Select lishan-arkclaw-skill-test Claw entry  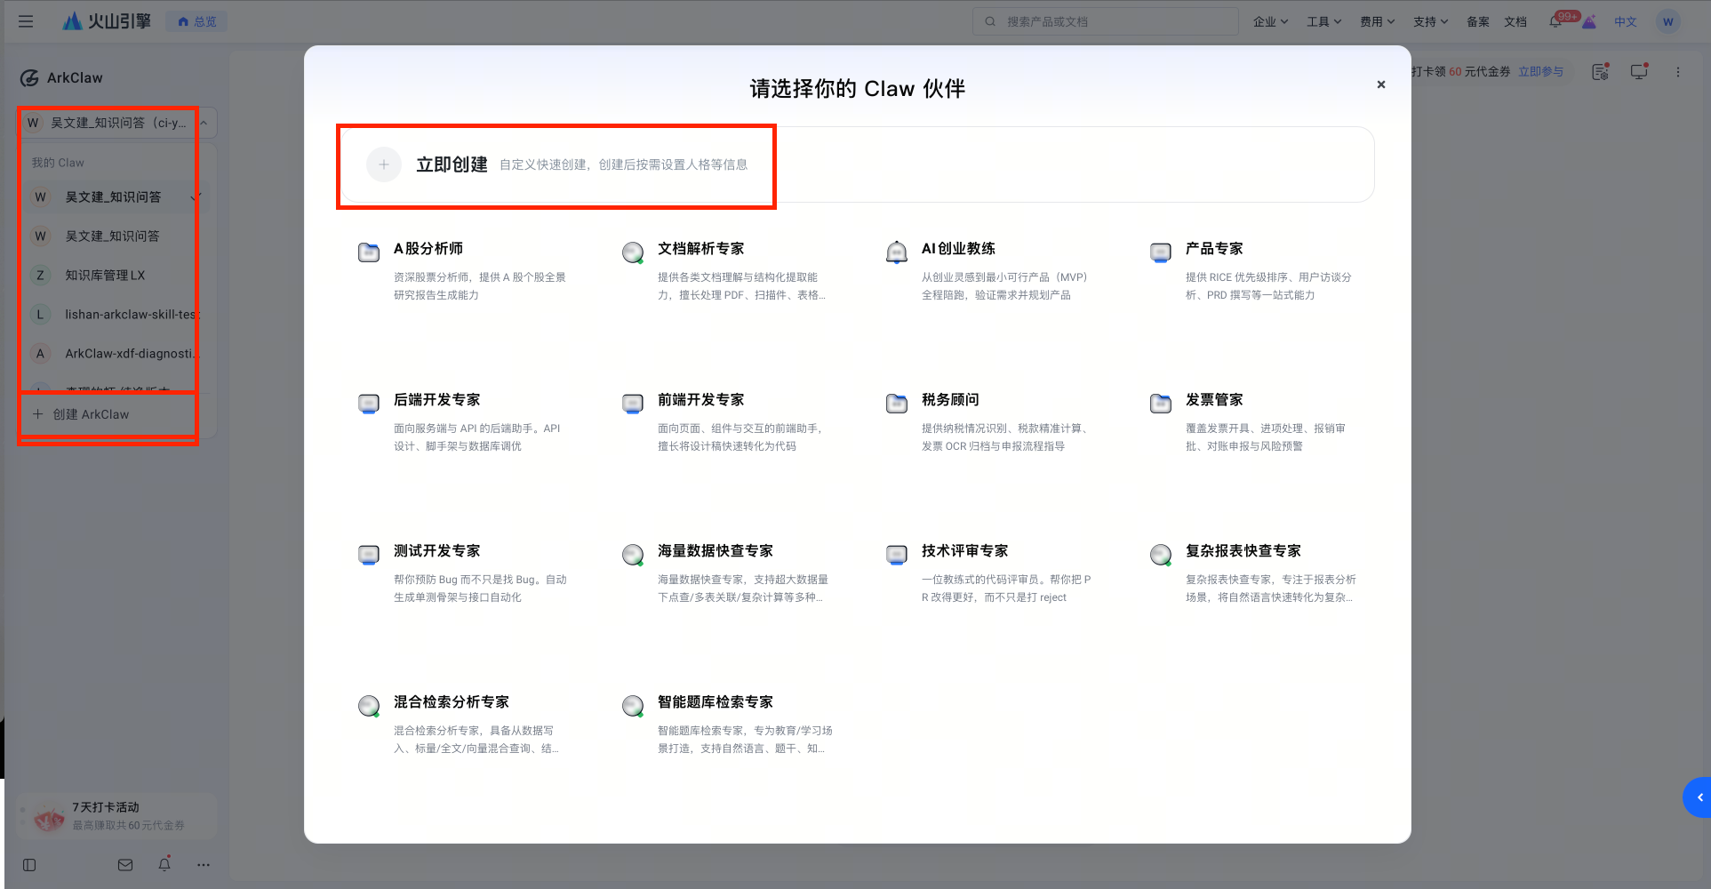click(x=115, y=315)
